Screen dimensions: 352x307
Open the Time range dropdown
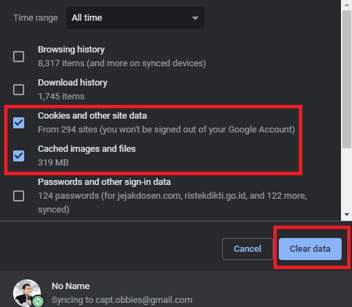135,18
